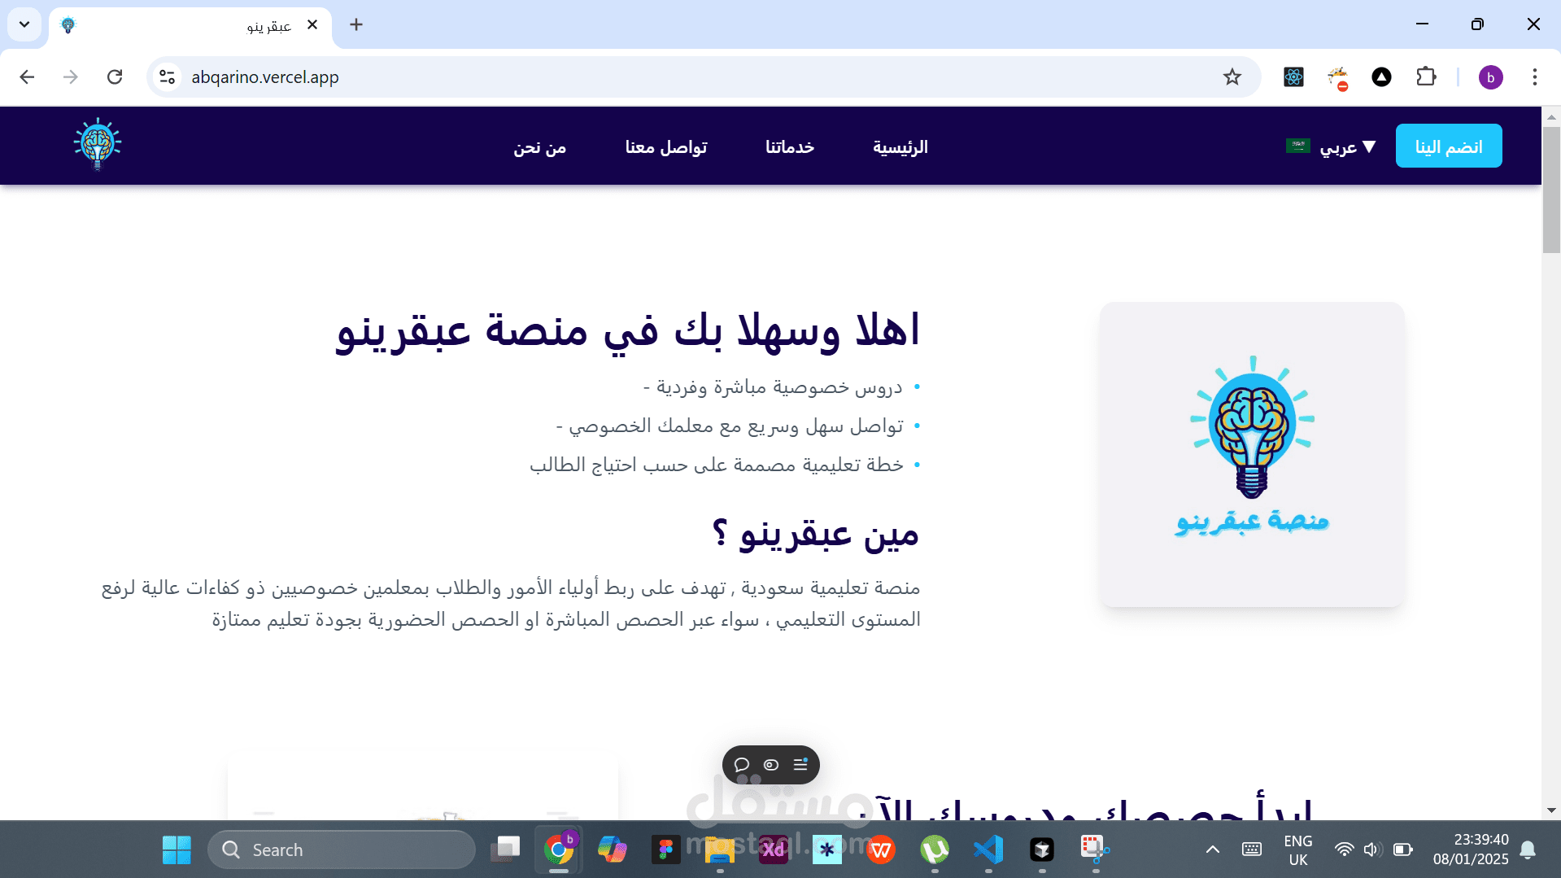Image resolution: width=1561 pixels, height=878 pixels.
Task: Open the list menu in floating toolbar
Action: click(800, 765)
